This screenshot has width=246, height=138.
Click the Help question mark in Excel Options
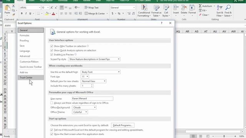click(x=161, y=23)
